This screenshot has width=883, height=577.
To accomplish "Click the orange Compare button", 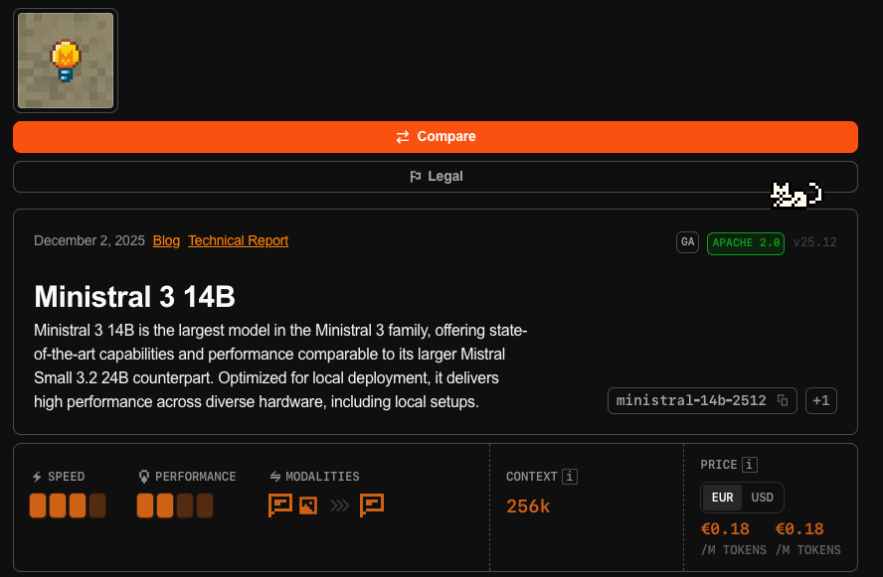I will [436, 137].
